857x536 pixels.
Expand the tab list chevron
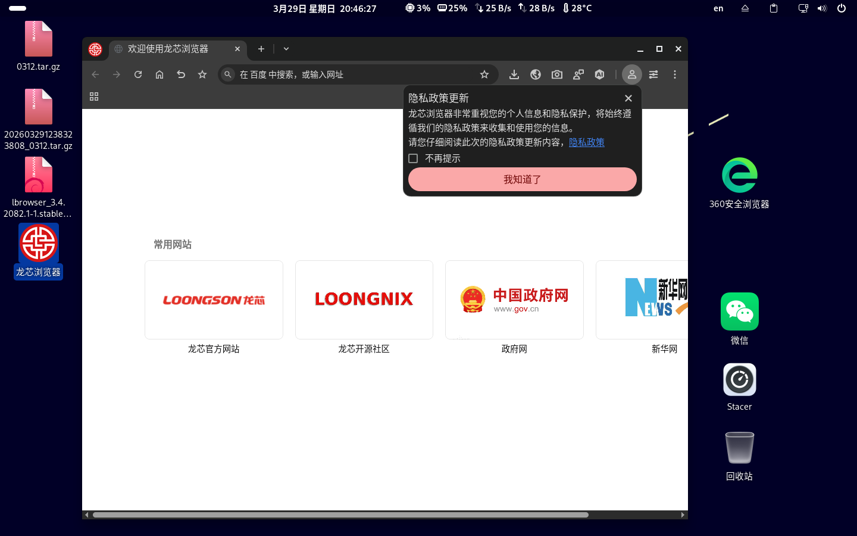[x=286, y=49]
